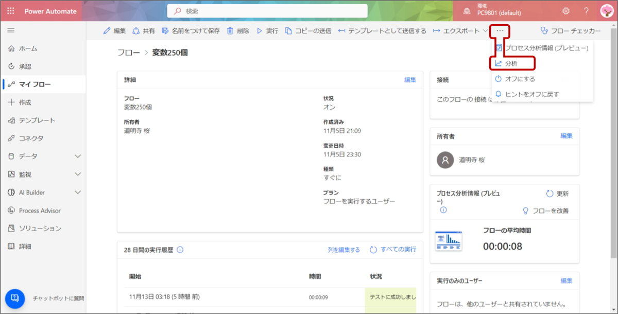
Task: Select 名前をつけて保存 in the toolbar
Action: pos(191,31)
